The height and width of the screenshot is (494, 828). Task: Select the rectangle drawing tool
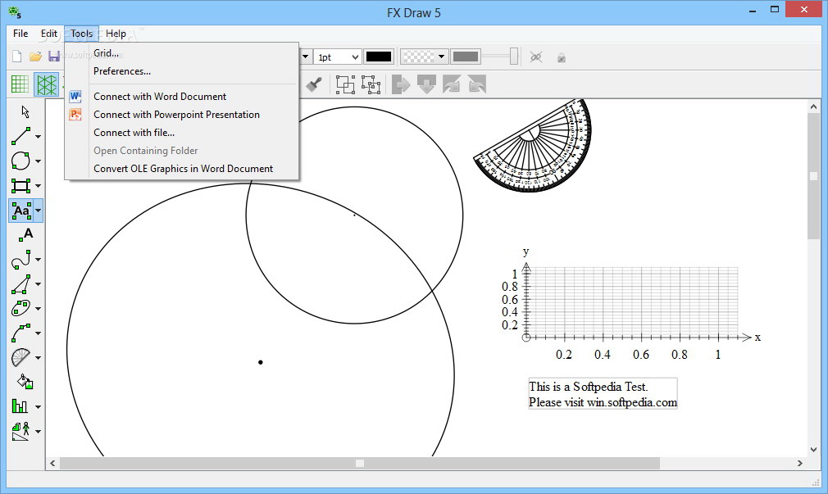coord(20,185)
